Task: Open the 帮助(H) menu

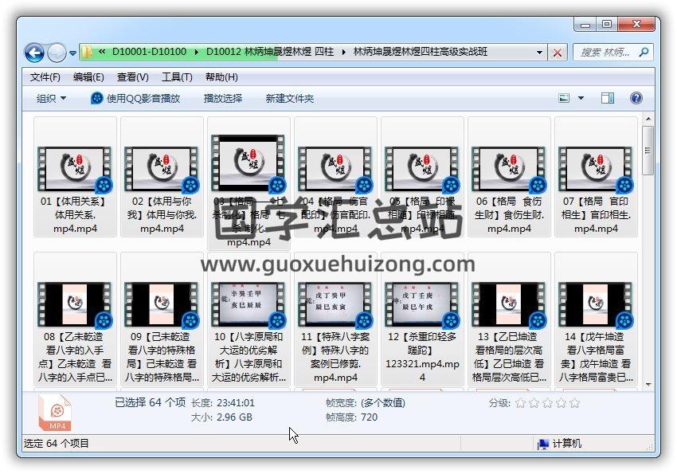Action: pos(221,77)
